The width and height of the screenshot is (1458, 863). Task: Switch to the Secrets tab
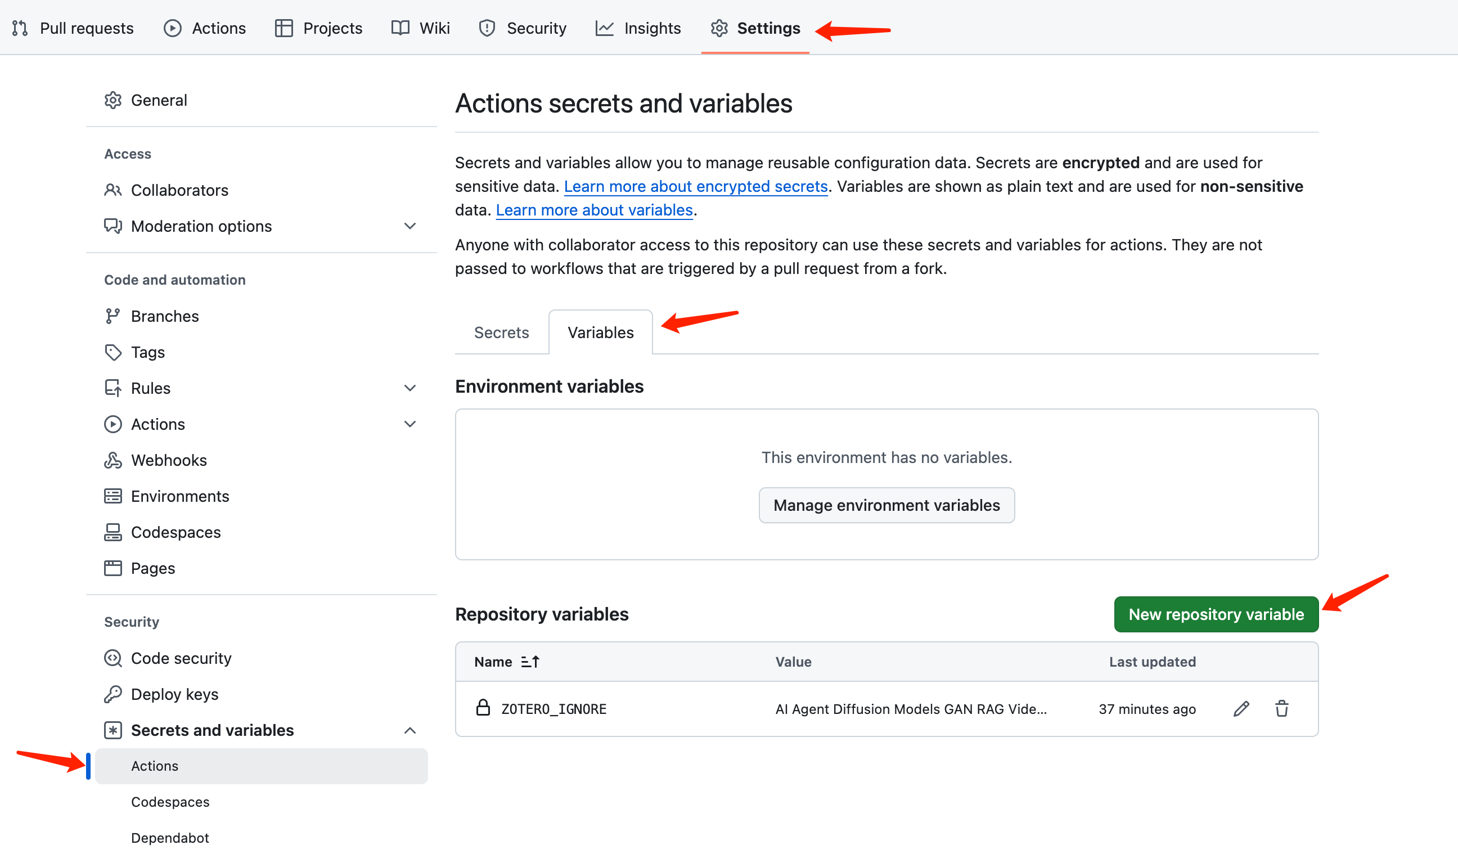click(501, 332)
